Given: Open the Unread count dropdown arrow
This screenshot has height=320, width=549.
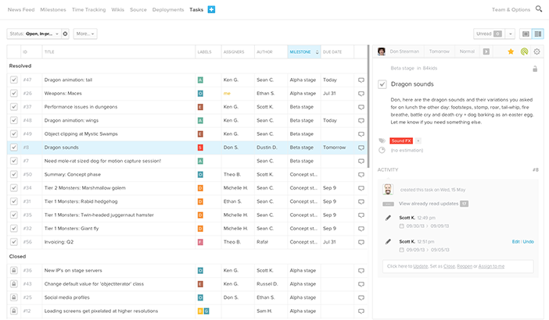Looking at the screenshot, I should tap(511, 34).
